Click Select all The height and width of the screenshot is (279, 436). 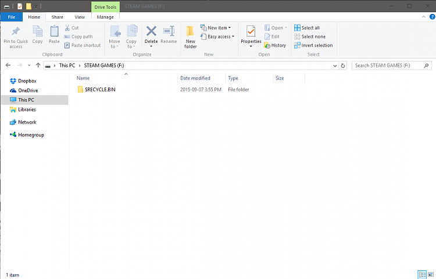(x=307, y=28)
